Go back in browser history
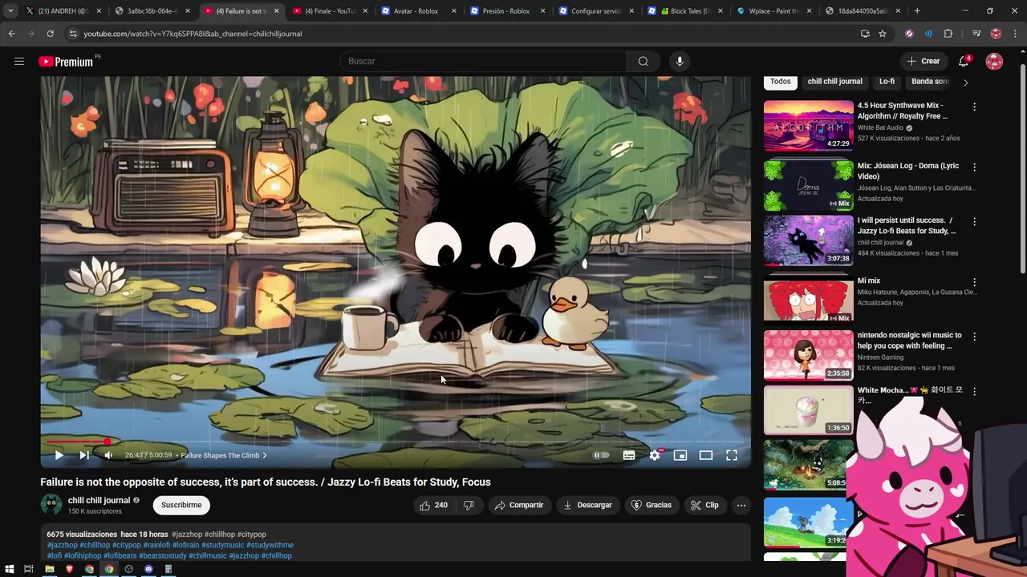Viewport: 1027px width, 577px height. pyautogui.click(x=11, y=34)
